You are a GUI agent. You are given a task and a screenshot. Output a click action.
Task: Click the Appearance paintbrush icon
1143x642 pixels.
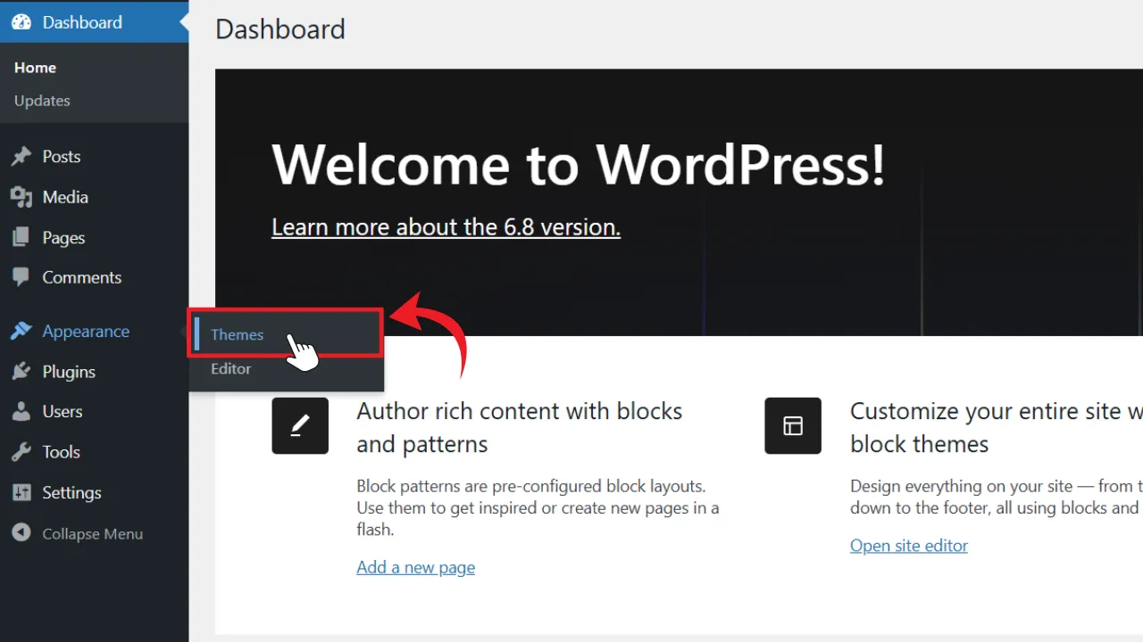[21, 332]
